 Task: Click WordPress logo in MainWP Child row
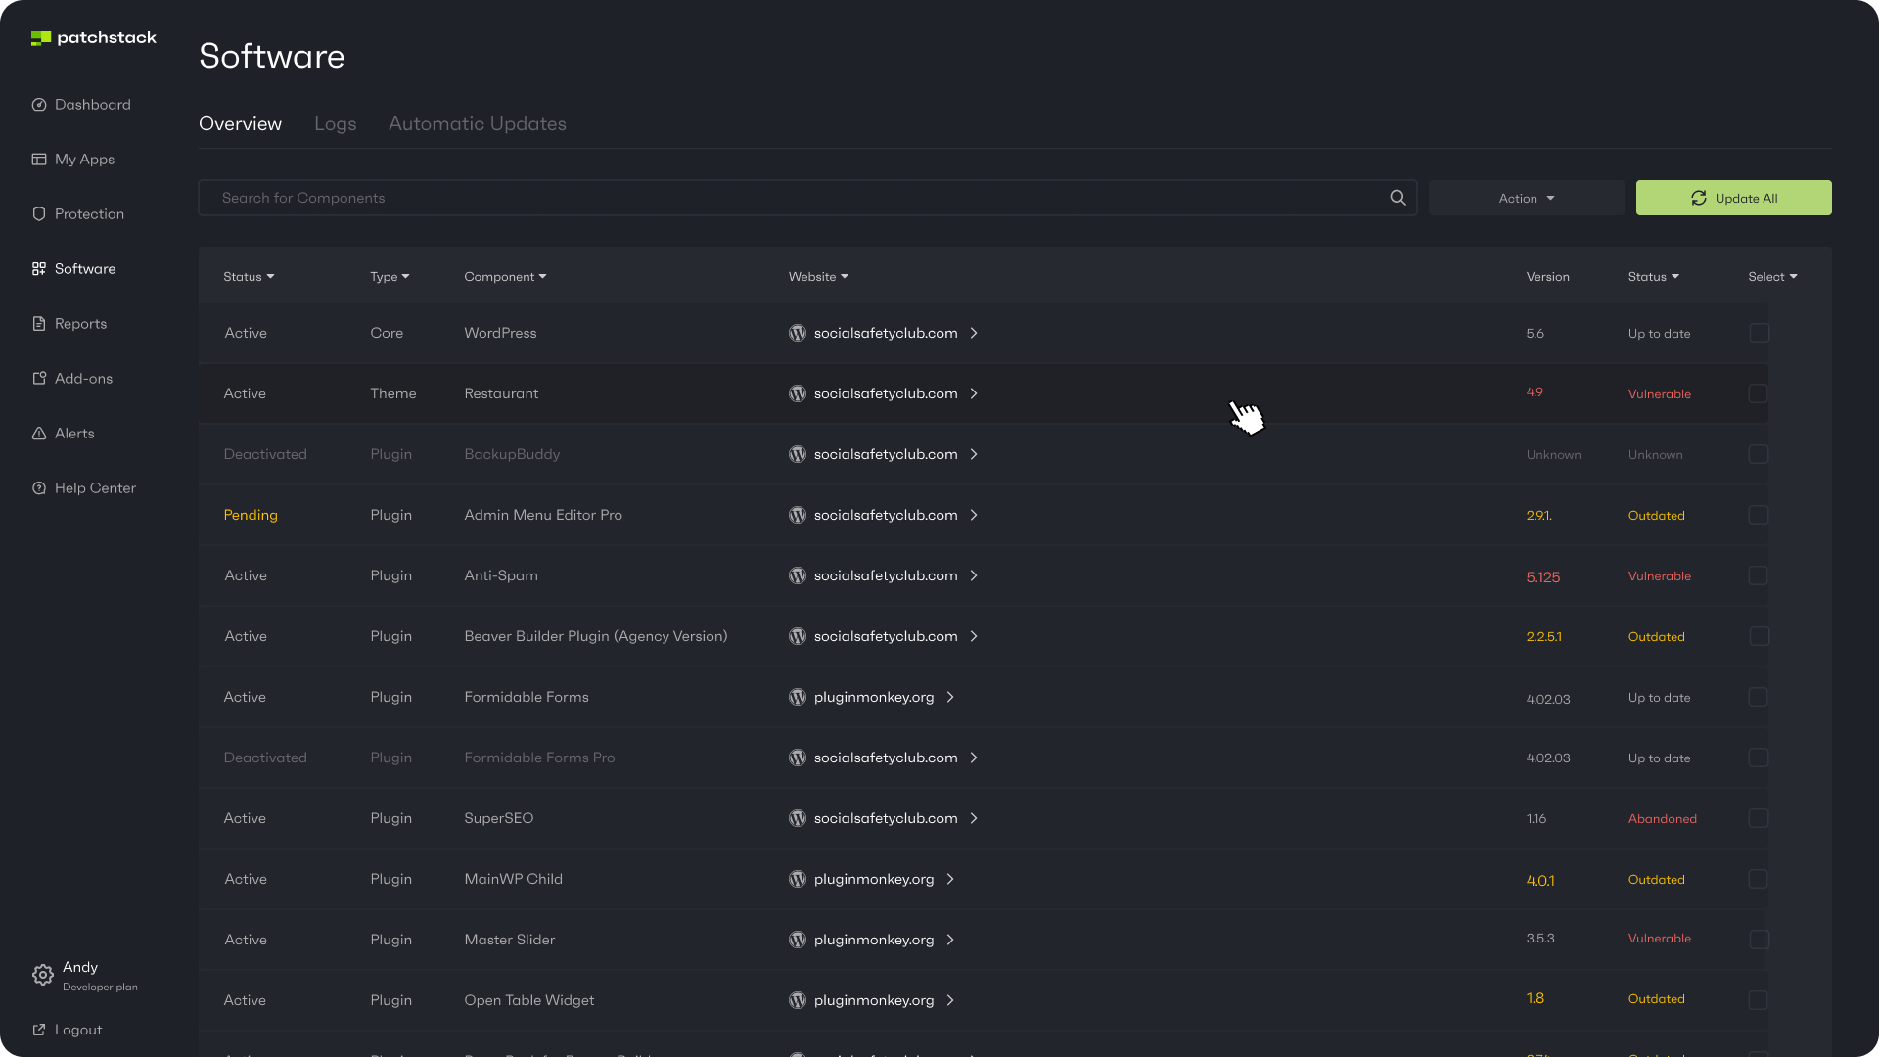tap(798, 879)
